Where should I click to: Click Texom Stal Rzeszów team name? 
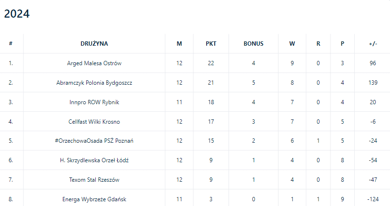(94, 180)
